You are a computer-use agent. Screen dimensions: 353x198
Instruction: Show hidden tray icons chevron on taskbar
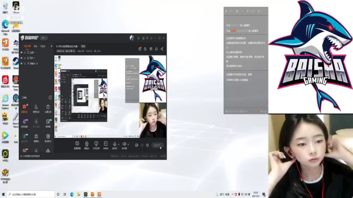[x=233, y=194]
